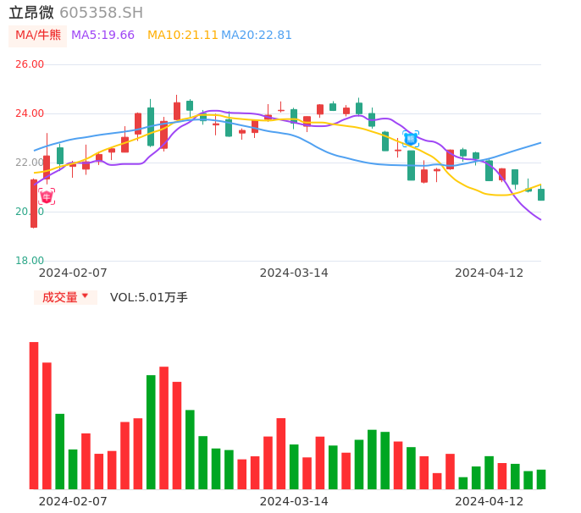The width and height of the screenshot is (581, 513).
Task: Click the VOL:5.01万手 volume label
Action: coord(149,297)
